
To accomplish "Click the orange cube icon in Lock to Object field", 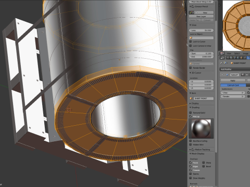I will pos(191,38).
